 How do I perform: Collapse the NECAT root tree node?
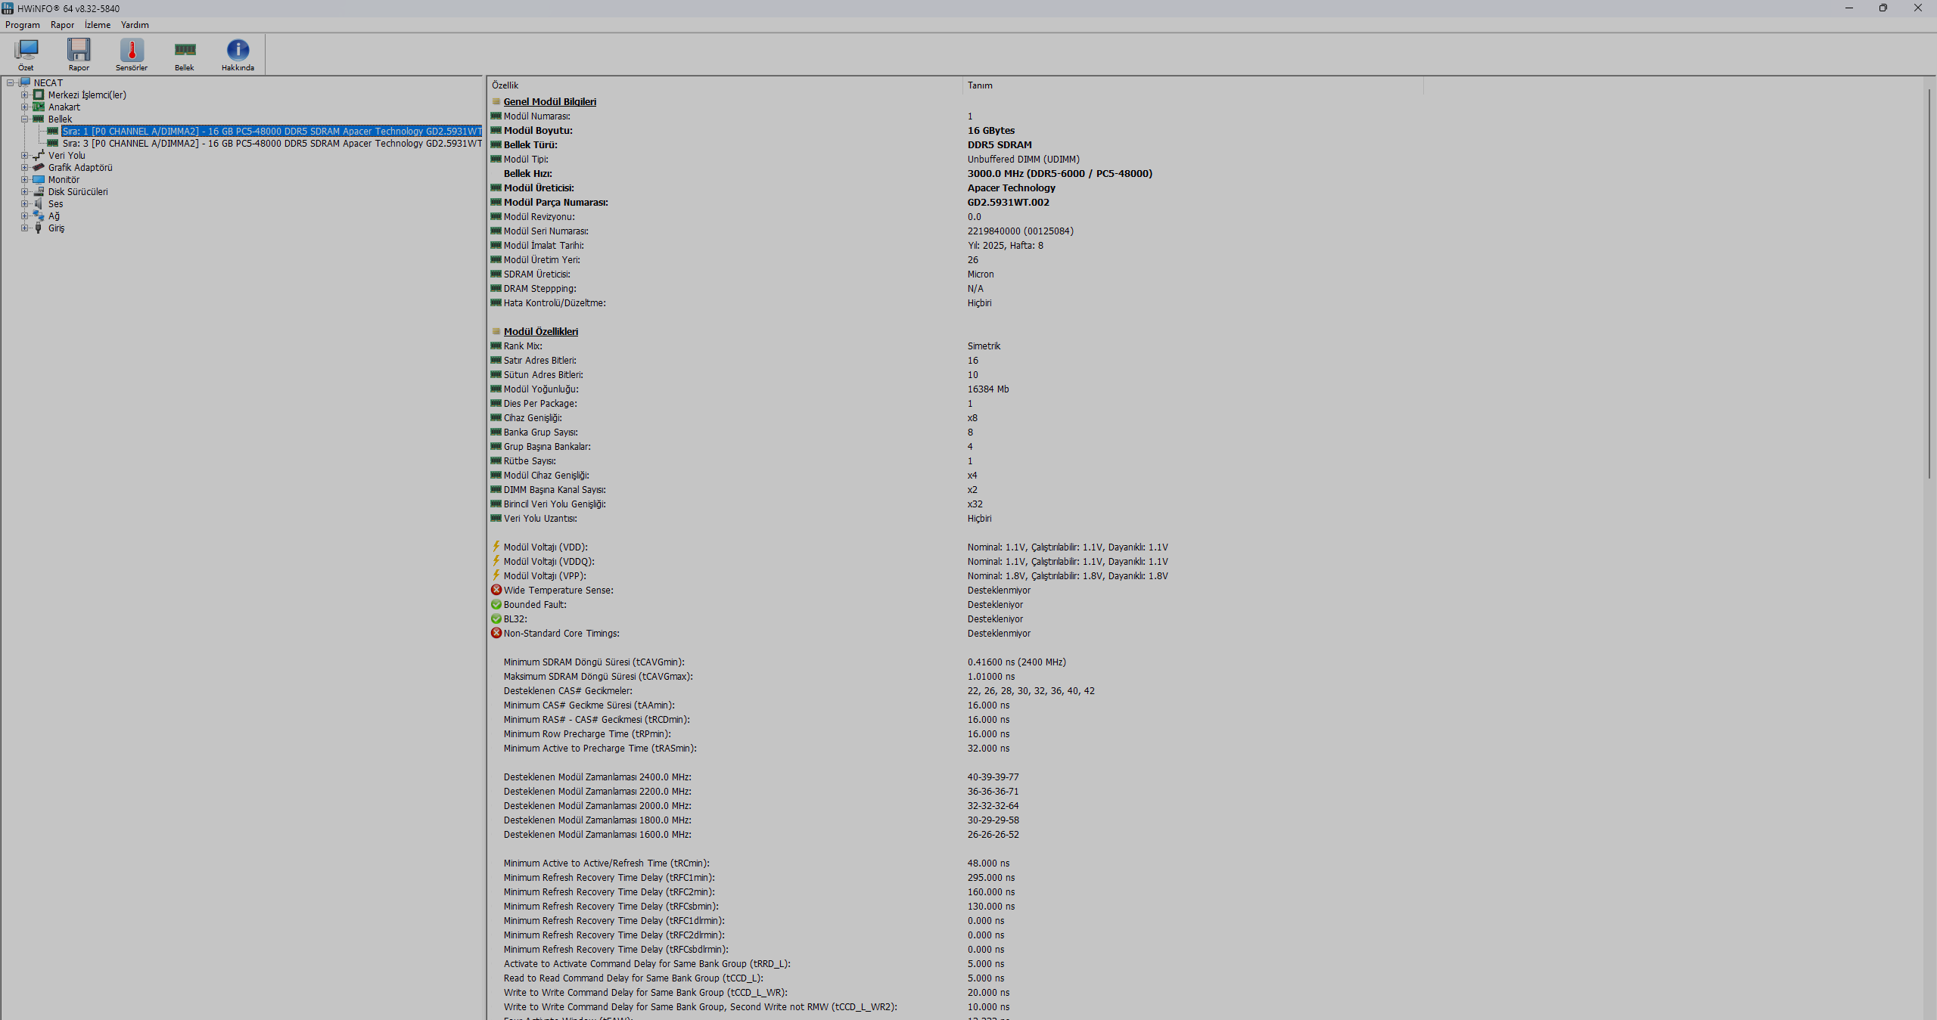point(11,82)
